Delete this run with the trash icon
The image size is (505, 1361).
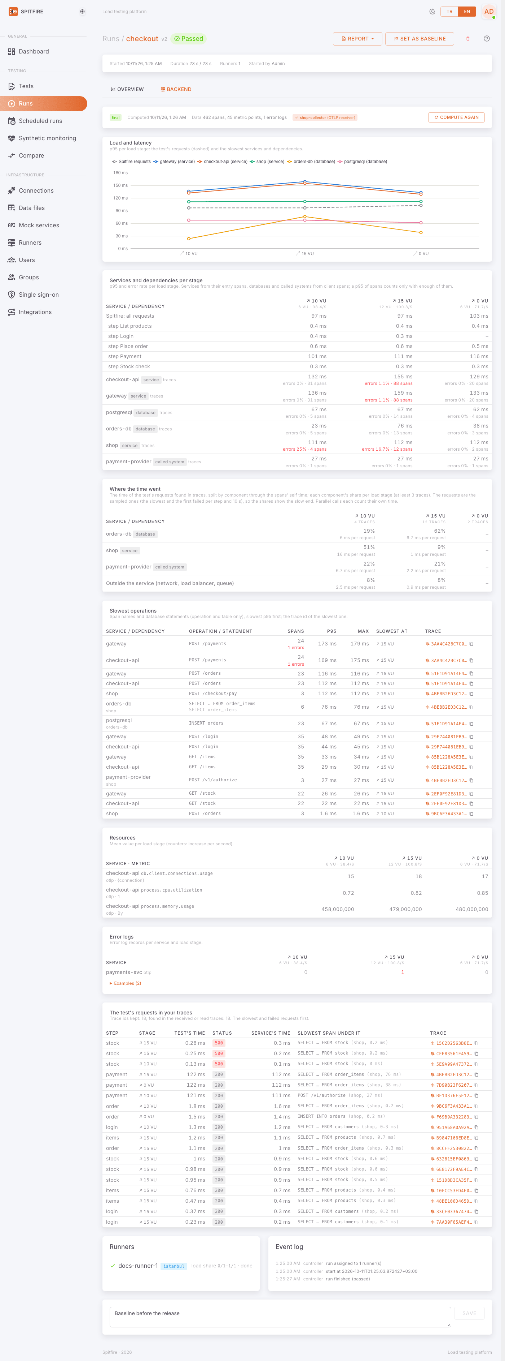pos(467,39)
